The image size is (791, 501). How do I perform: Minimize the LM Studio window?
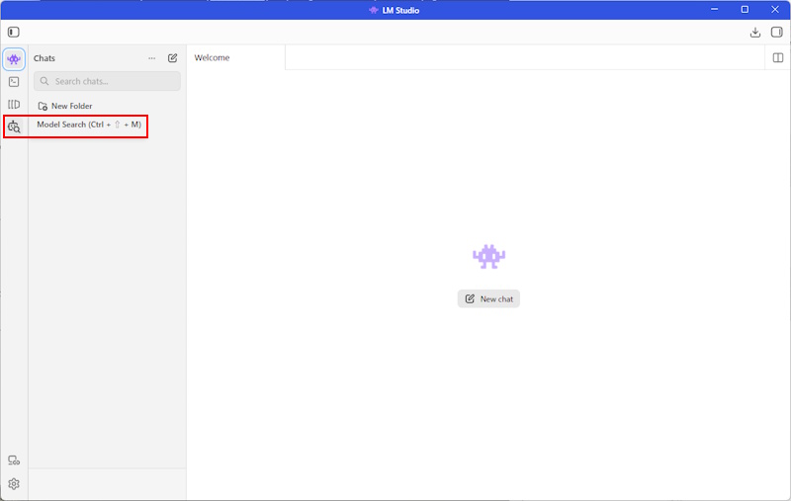point(713,10)
